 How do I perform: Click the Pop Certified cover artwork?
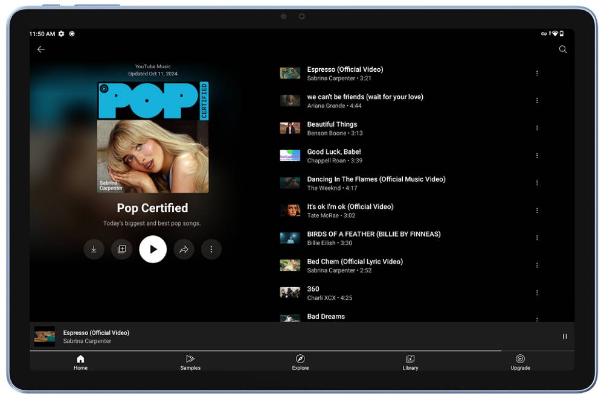pyautogui.click(x=153, y=137)
